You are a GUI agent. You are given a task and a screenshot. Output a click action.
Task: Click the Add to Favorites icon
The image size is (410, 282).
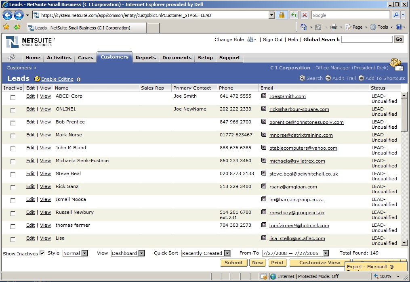[17, 27]
